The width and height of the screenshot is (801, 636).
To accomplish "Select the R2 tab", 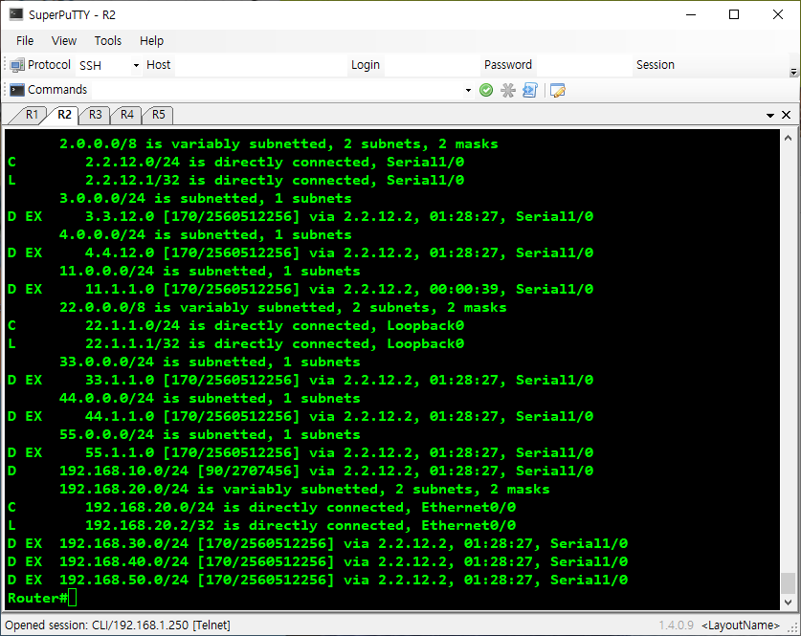I will click(x=64, y=115).
